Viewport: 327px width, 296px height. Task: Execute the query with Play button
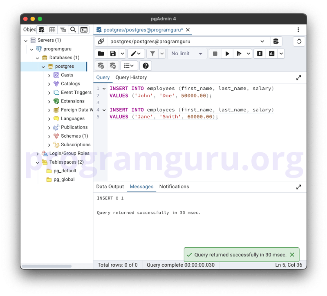(x=227, y=54)
